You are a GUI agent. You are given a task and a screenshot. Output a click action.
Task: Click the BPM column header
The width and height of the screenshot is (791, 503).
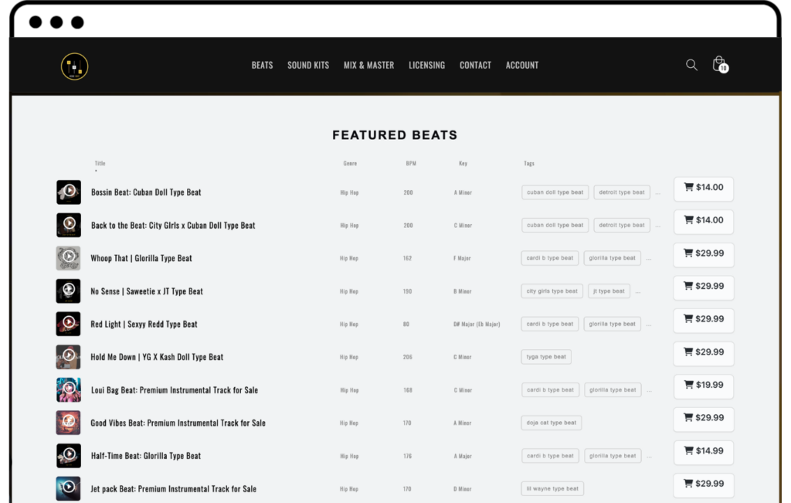[x=411, y=164]
